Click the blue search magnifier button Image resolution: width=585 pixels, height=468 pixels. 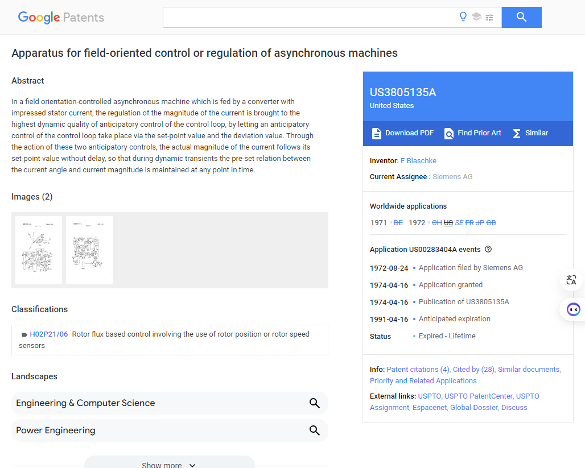pyautogui.click(x=521, y=17)
